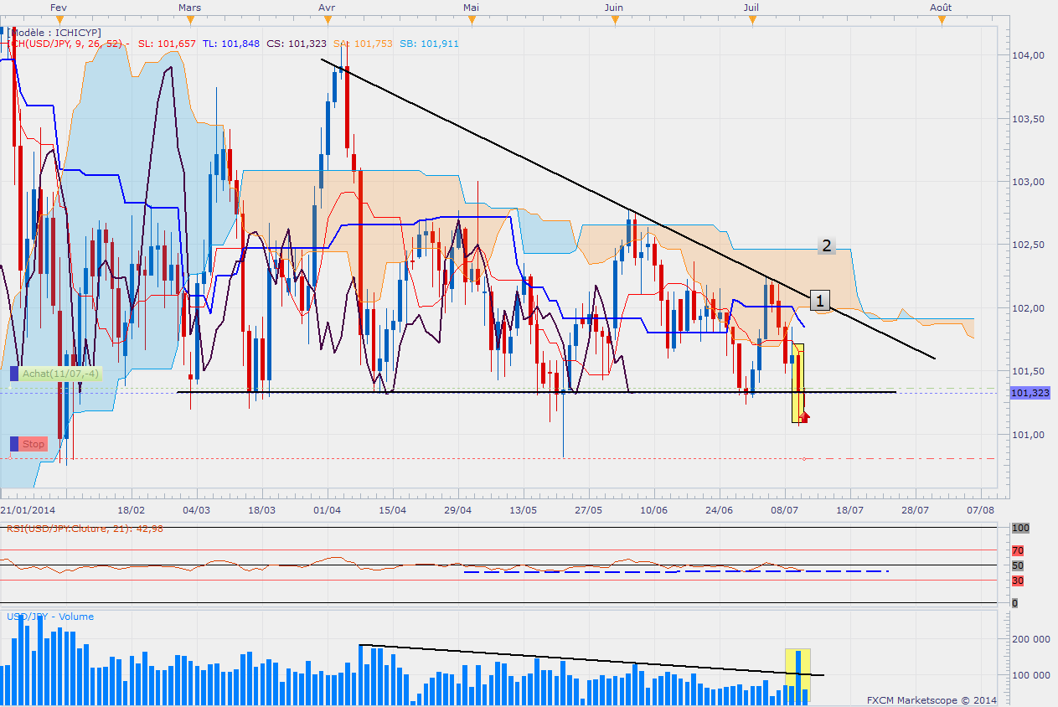This screenshot has width=1058, height=707.
Task: Click the 07/08 date axis label
Action: click(x=980, y=508)
